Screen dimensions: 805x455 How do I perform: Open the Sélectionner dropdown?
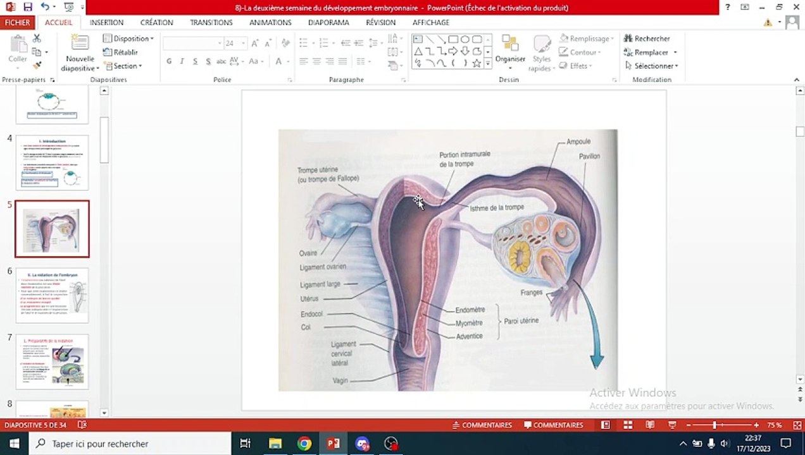[651, 66]
